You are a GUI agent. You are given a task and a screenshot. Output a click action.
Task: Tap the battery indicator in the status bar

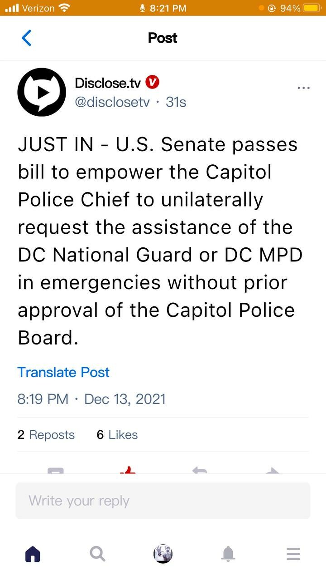tap(312, 8)
